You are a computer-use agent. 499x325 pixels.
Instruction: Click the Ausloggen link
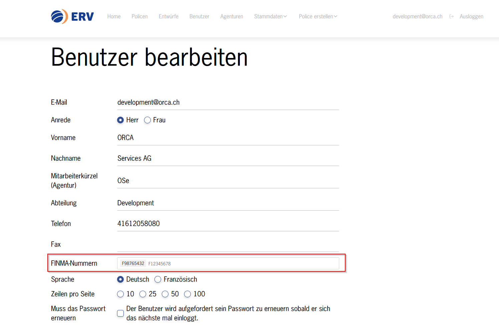pos(471,17)
